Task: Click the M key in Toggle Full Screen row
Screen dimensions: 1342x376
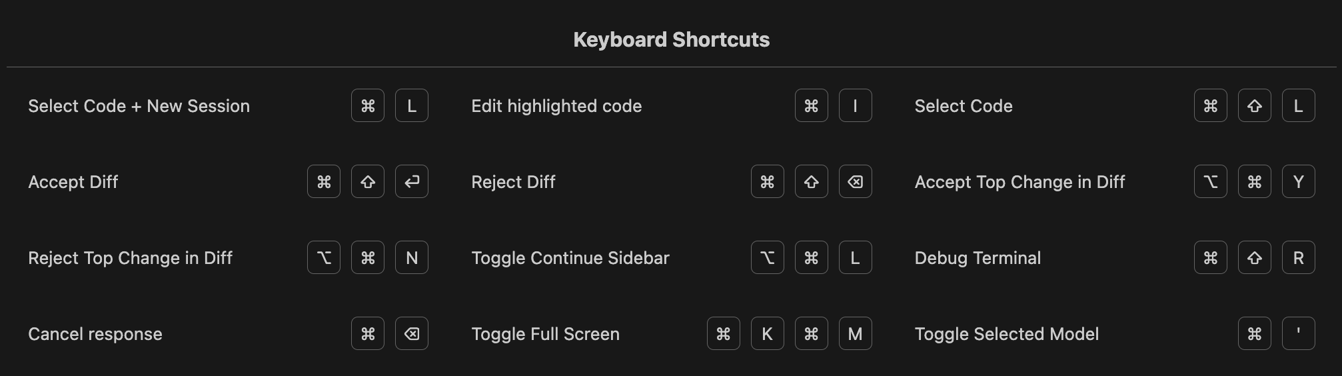Action: click(855, 333)
